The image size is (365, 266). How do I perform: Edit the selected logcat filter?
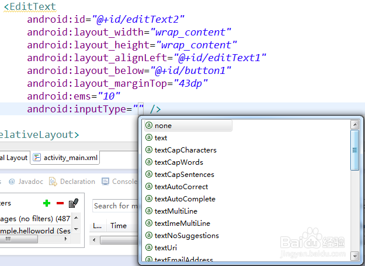tap(74, 203)
